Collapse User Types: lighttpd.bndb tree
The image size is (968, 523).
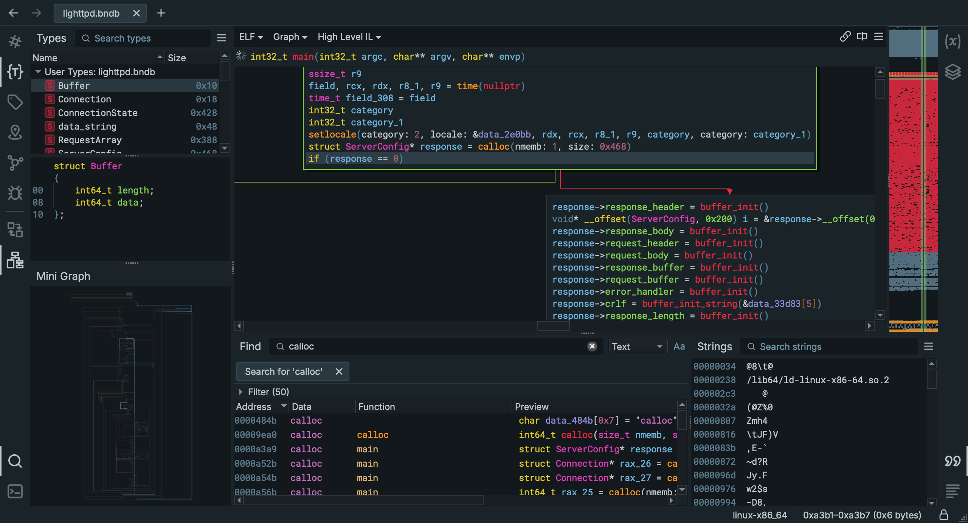tap(38, 72)
